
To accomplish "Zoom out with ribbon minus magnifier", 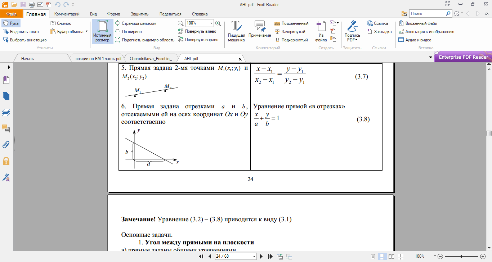I will [180, 23].
